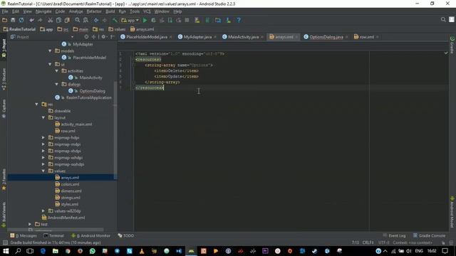Click the Make Project hammer icon

[115, 21]
